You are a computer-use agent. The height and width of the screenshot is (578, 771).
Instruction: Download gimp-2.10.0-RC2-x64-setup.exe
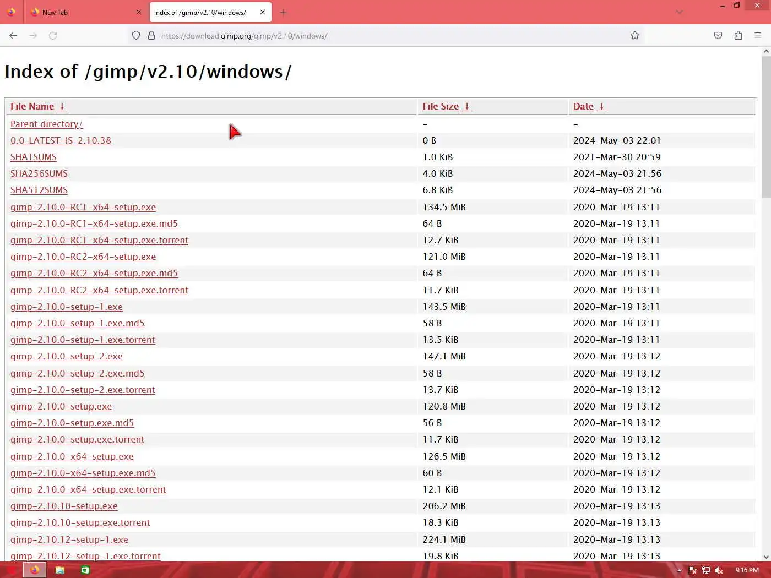[83, 257]
